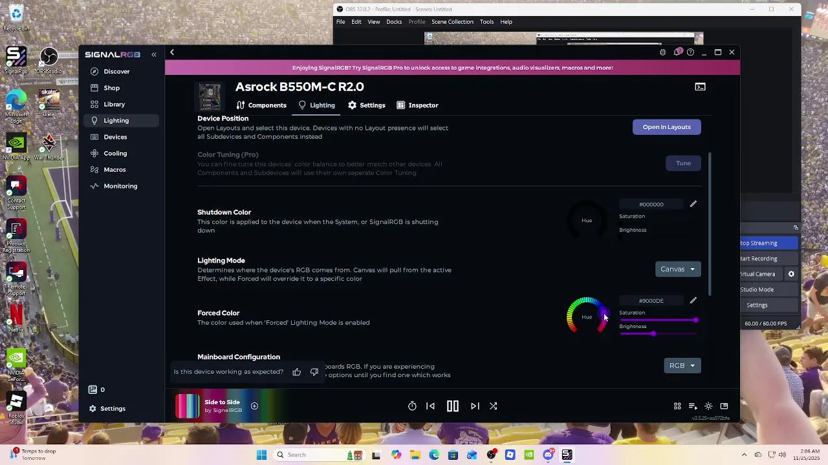
Task: Give thumbs down for device working
Action: click(314, 372)
